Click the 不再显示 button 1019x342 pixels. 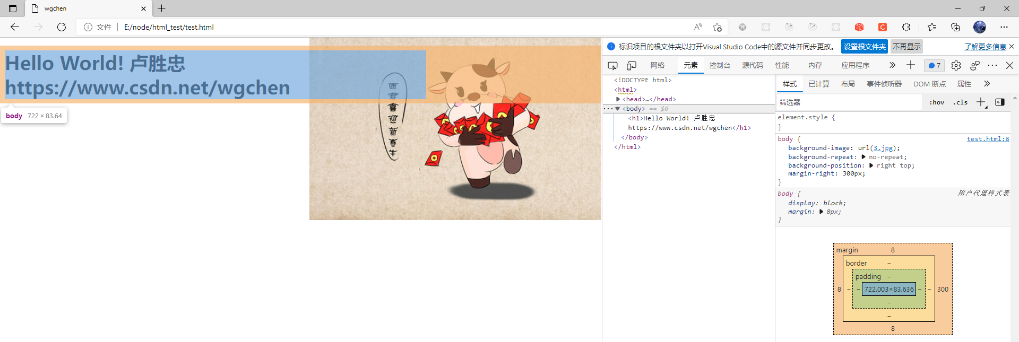(906, 47)
